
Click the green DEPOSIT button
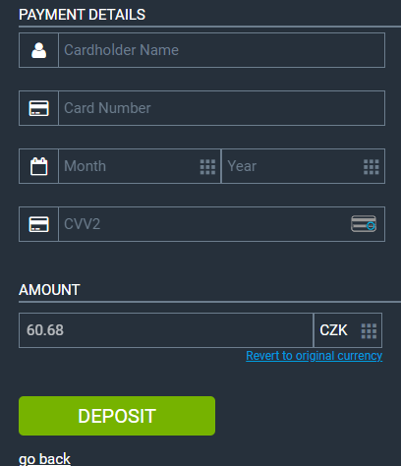(x=117, y=416)
